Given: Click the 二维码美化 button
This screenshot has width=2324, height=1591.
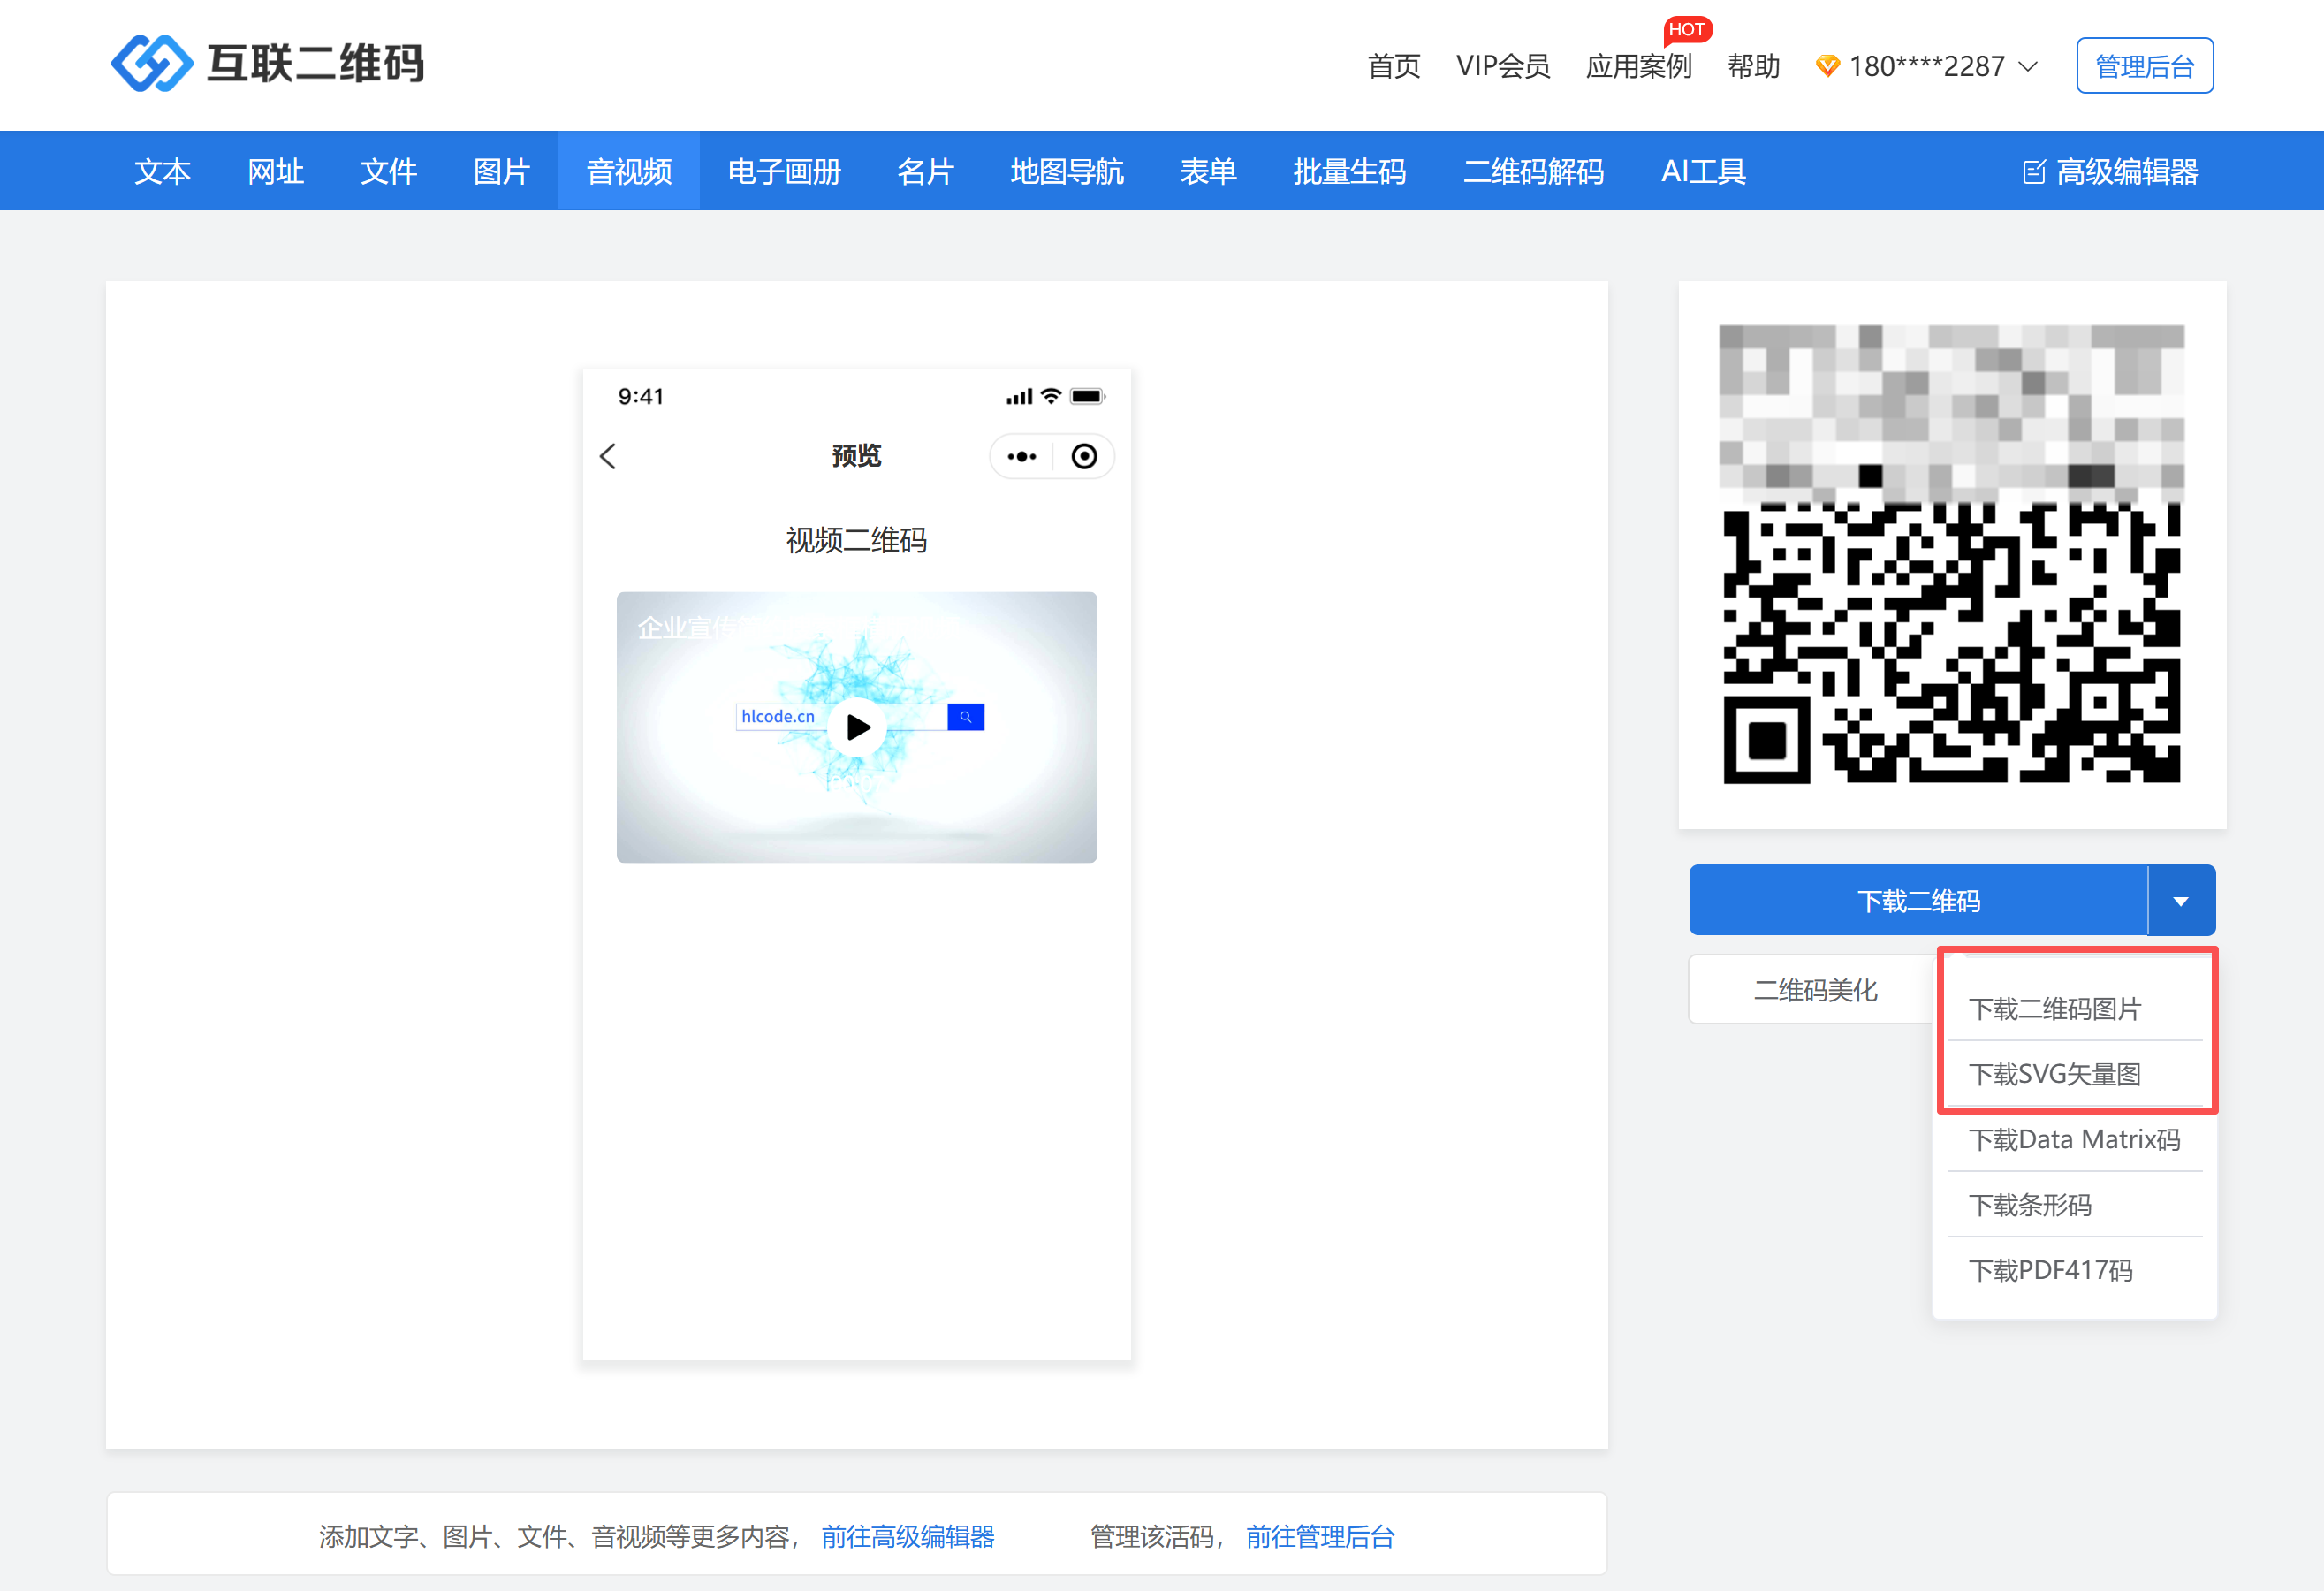Looking at the screenshot, I should pos(1814,990).
